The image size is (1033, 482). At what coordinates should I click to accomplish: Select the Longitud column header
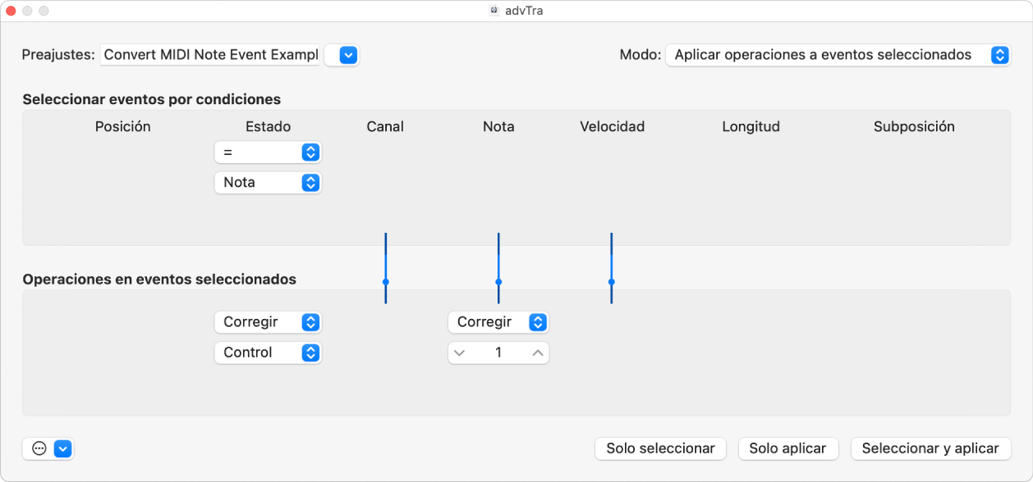[x=750, y=126]
